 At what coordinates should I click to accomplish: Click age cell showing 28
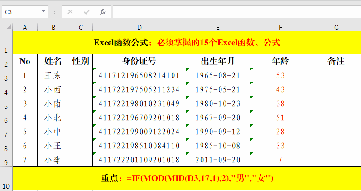click(x=280, y=131)
